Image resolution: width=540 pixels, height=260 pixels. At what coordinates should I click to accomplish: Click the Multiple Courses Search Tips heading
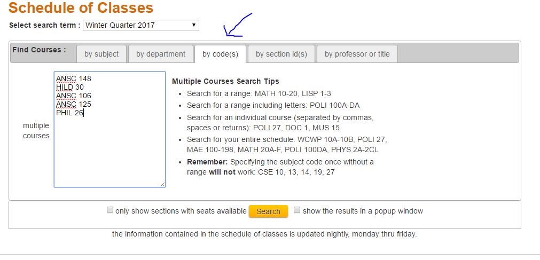[225, 82]
